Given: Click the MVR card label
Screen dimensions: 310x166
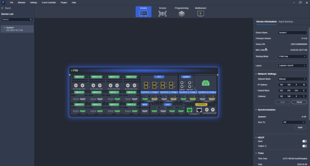Looking at the screenshot, I should click(145, 105).
